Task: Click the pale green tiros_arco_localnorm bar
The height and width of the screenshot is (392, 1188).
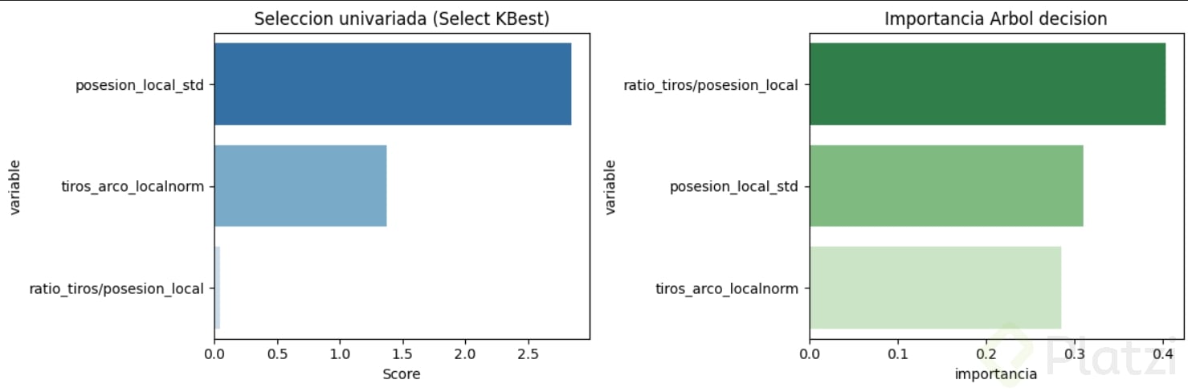Action: [935, 288]
